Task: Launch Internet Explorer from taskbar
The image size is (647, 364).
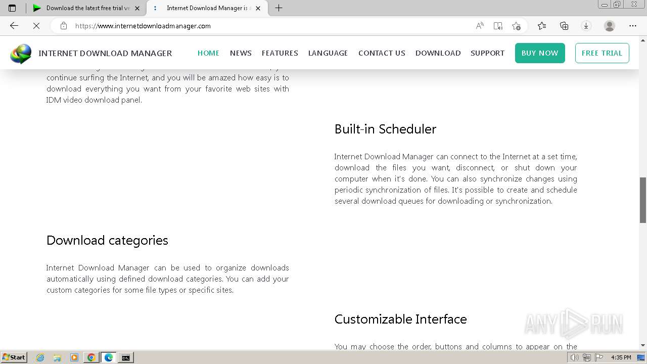Action: [x=40, y=357]
